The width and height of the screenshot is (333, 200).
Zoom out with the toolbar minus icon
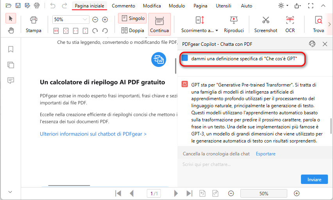point(95,20)
